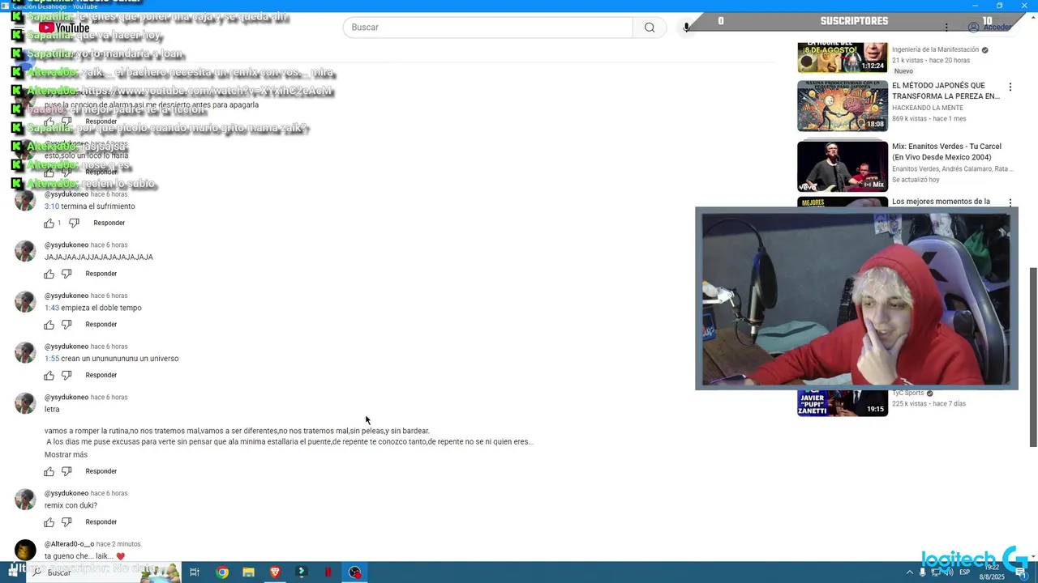Like the 'remix con duki?' comment
This screenshot has width=1038, height=583.
point(49,522)
